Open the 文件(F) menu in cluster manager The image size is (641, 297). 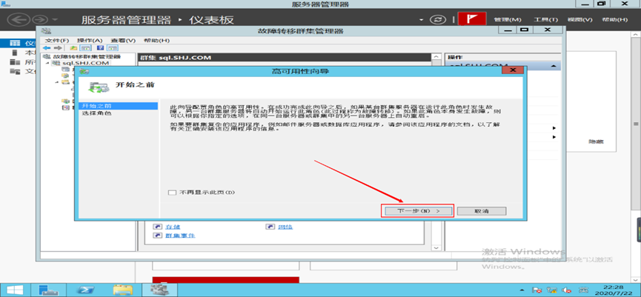pos(57,41)
